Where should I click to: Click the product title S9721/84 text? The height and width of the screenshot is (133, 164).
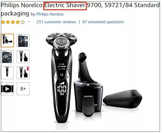[x=118, y=5]
